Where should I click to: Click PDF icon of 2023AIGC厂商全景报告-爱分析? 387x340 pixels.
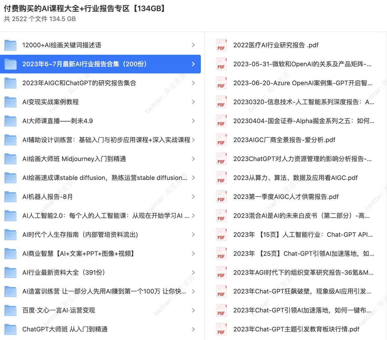point(221,140)
